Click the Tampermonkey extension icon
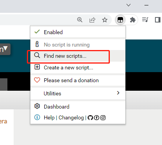This screenshot has height=145, width=162. coord(120,20)
